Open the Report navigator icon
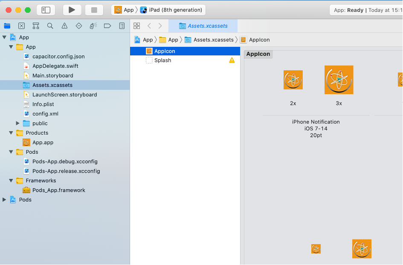 coord(122,26)
